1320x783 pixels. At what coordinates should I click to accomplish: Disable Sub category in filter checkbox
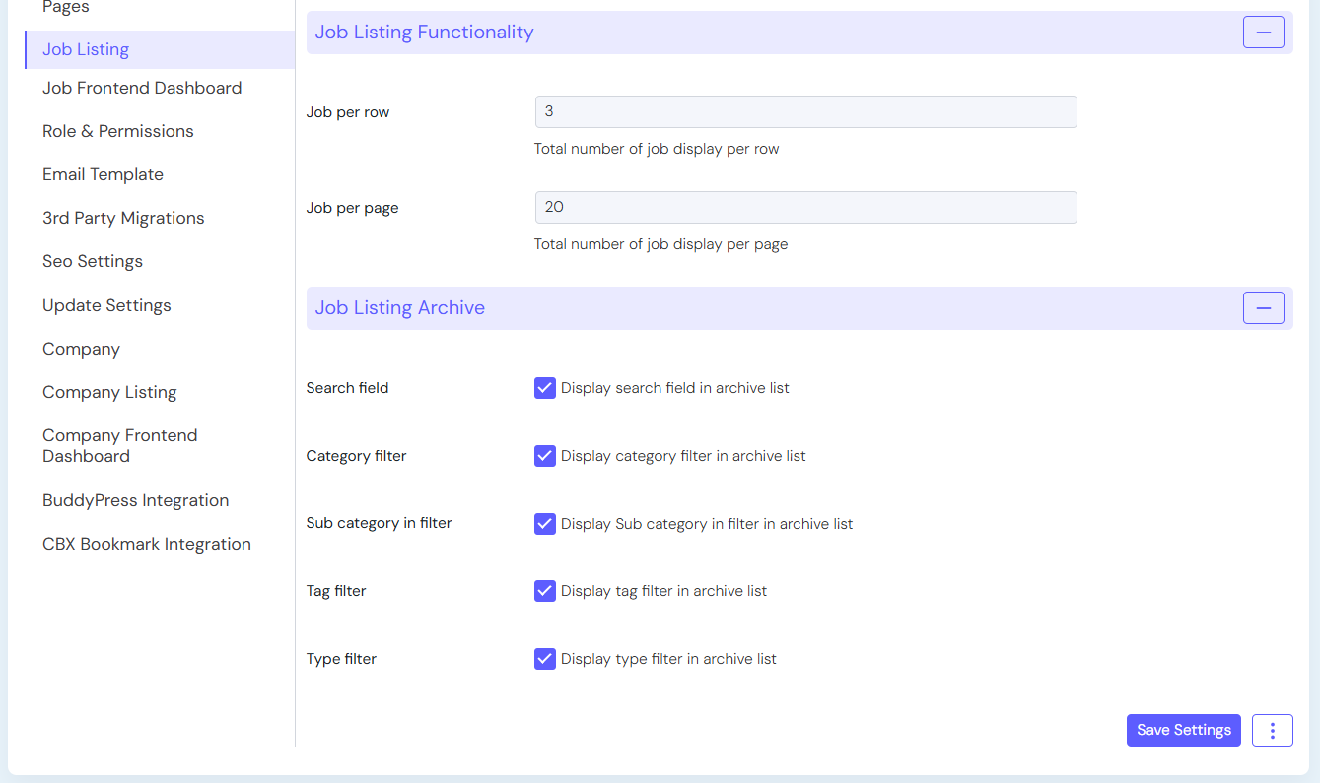click(x=545, y=524)
